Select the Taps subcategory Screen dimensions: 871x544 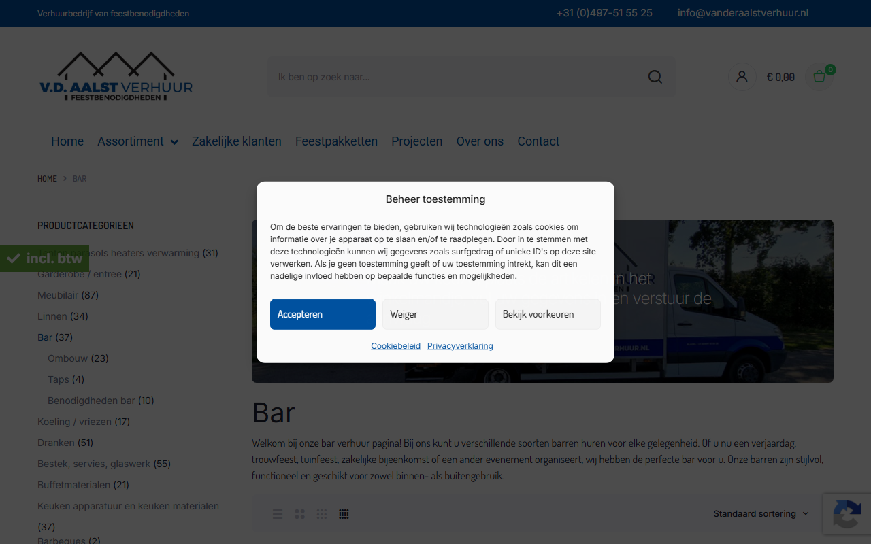[x=58, y=379]
